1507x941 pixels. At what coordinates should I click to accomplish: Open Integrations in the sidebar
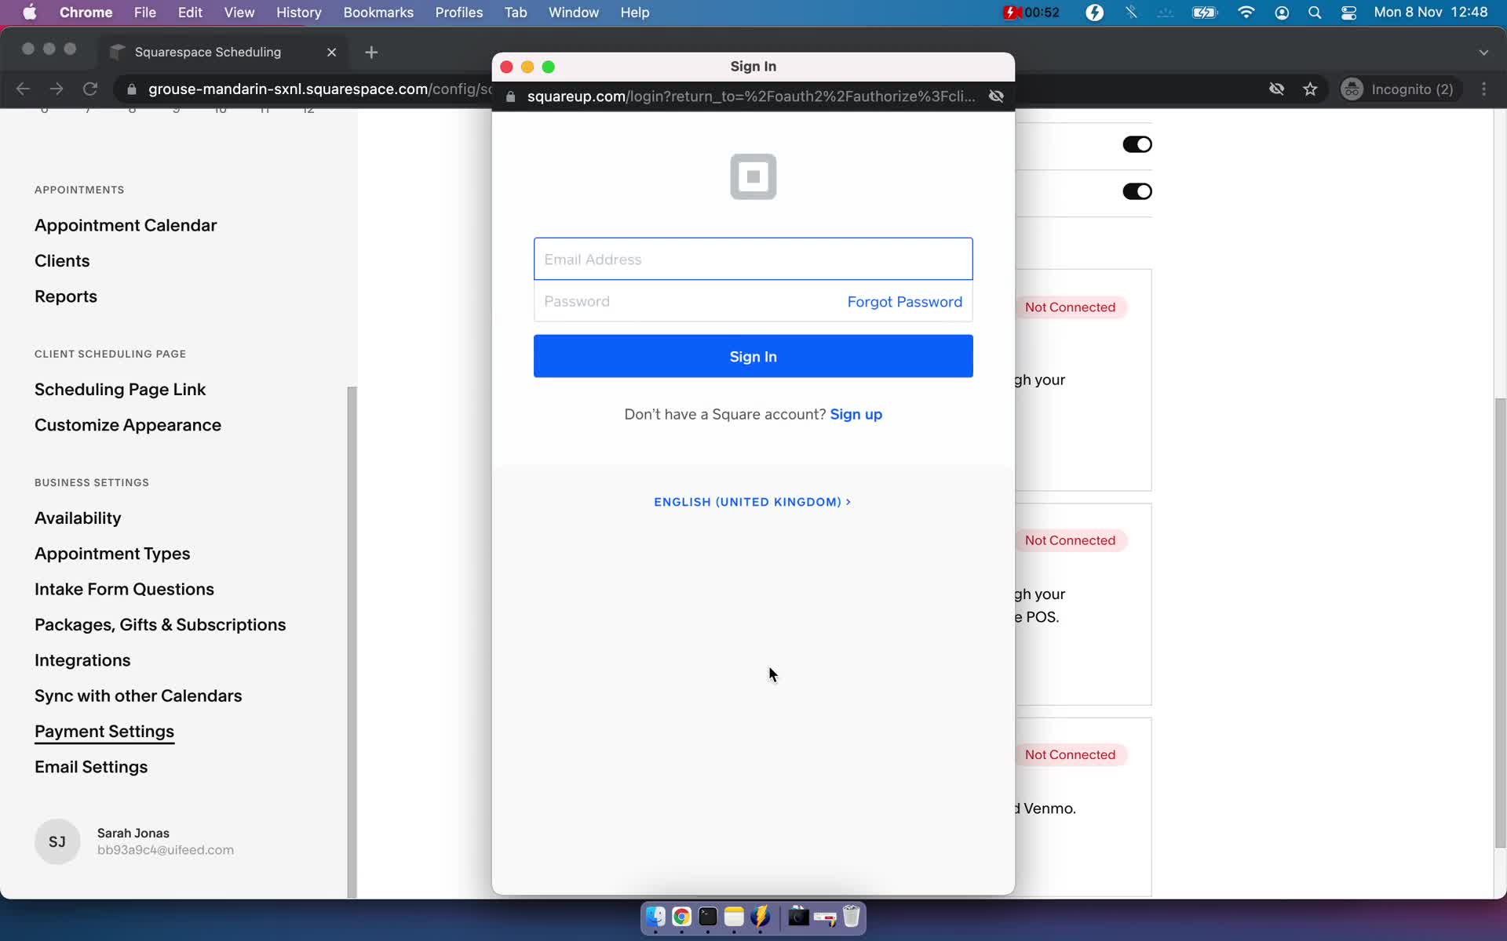point(82,660)
